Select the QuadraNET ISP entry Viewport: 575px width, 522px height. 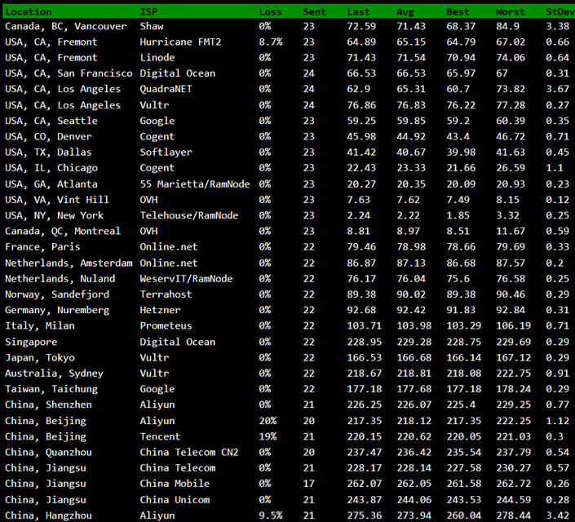[166, 89]
